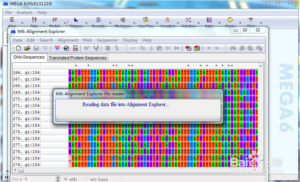Move selection left with arrow icon
The width and height of the screenshot is (300, 182).
[209, 48]
